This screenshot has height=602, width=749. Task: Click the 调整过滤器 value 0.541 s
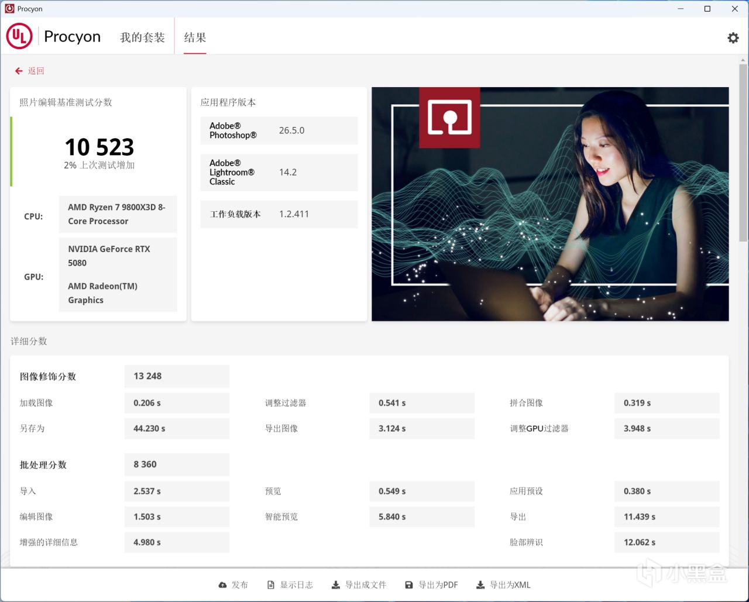click(x=422, y=403)
